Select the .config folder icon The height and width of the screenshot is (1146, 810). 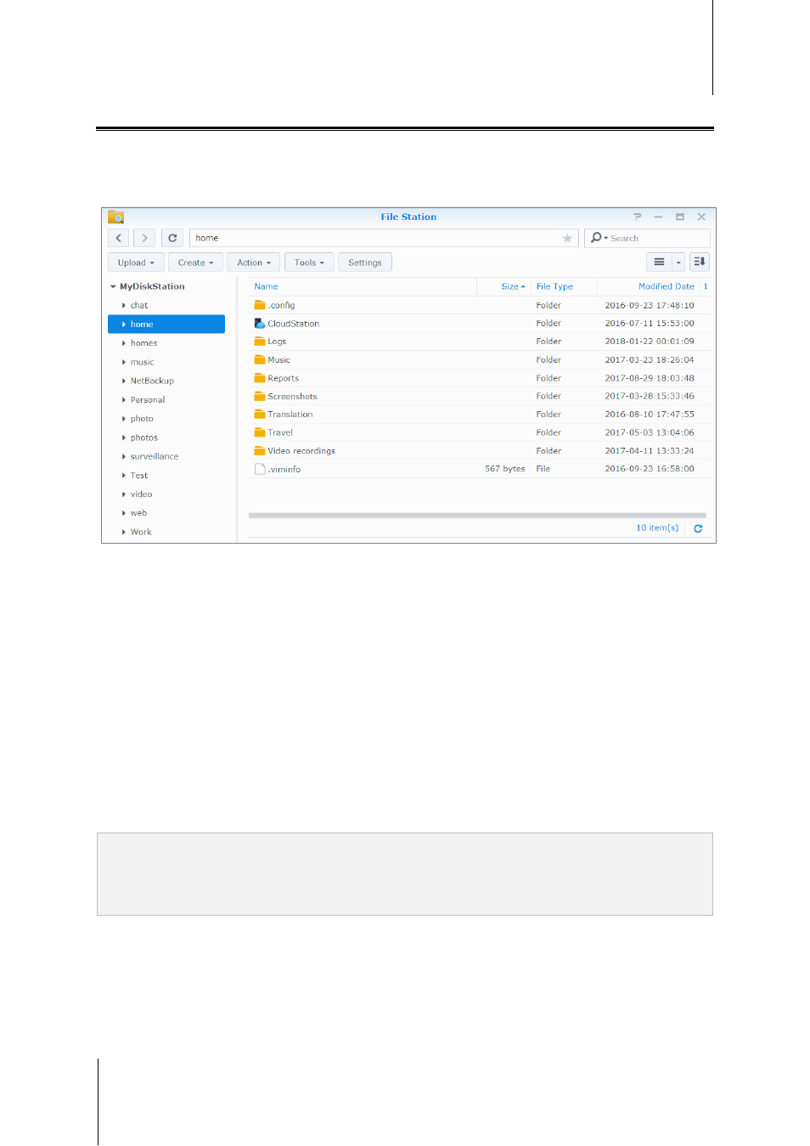[260, 305]
